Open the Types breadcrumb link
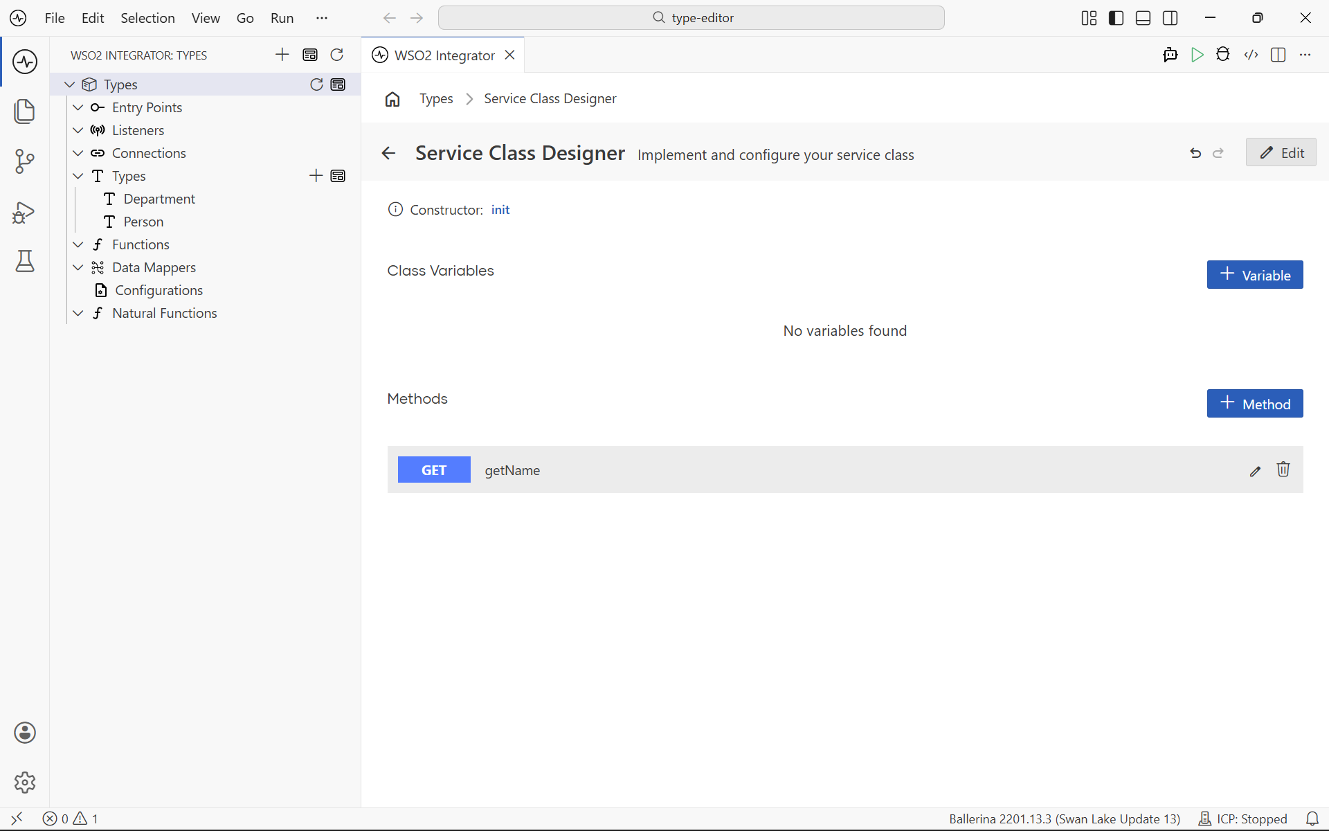Screen dimensions: 1329x831 436,99
